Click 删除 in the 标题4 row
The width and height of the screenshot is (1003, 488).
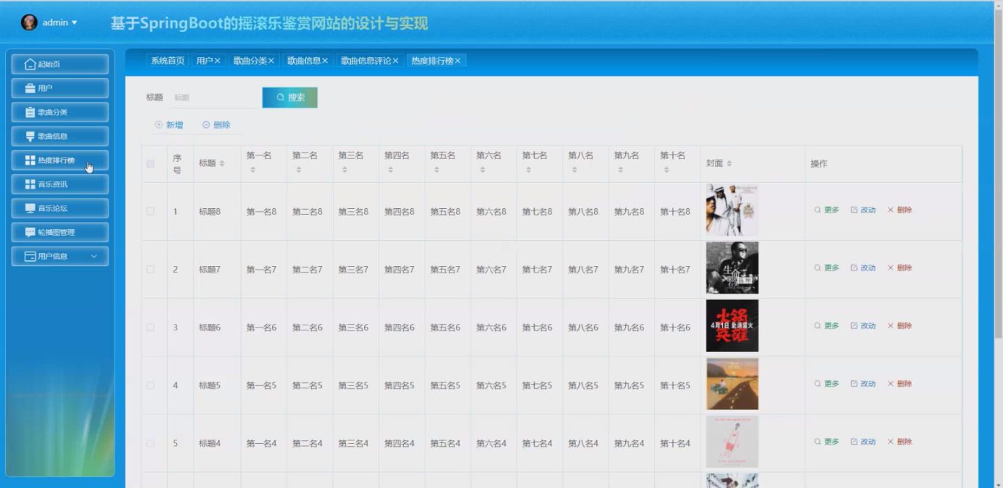(x=900, y=442)
